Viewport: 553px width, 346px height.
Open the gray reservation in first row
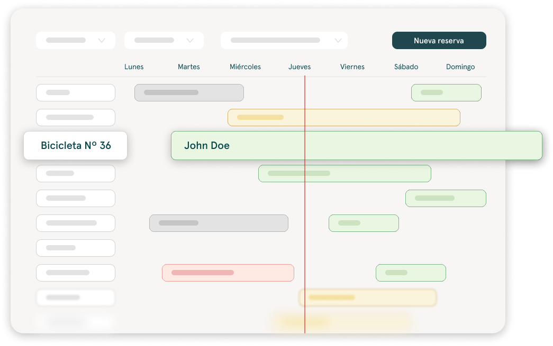click(x=189, y=92)
